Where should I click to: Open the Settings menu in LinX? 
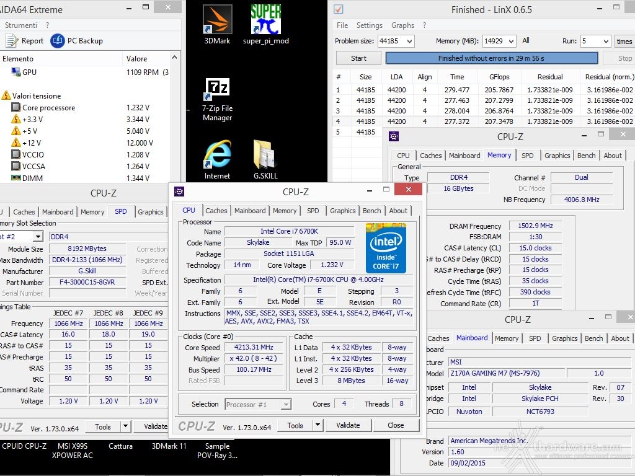pyautogui.click(x=370, y=25)
